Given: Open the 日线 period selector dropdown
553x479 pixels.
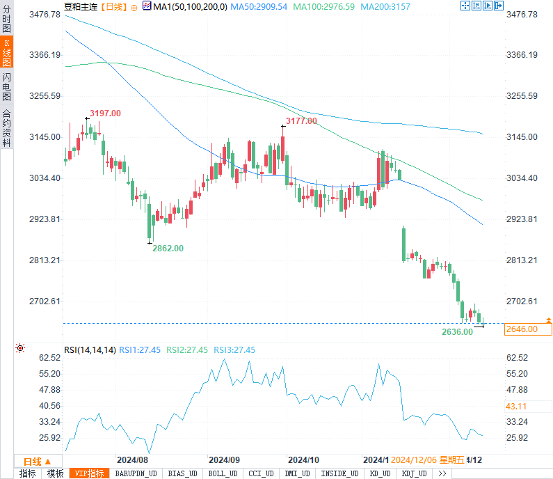Looking at the screenshot, I should tap(38, 462).
